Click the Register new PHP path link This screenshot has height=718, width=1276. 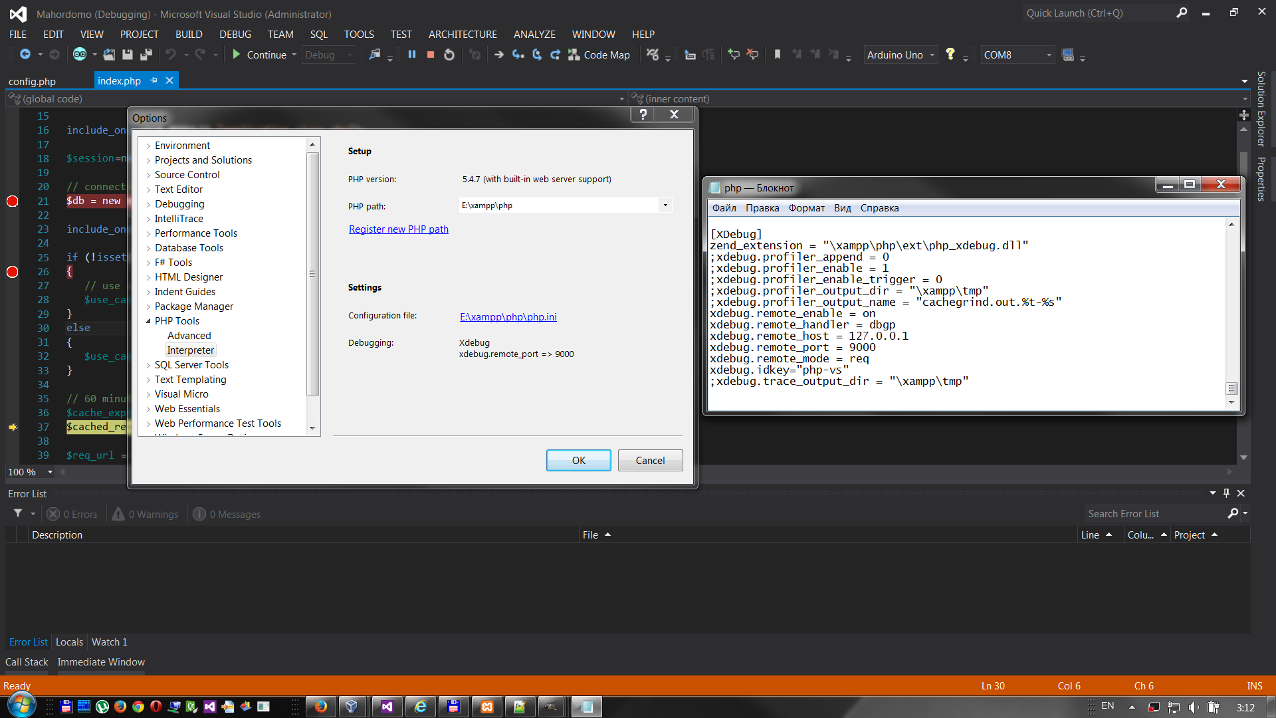click(399, 229)
